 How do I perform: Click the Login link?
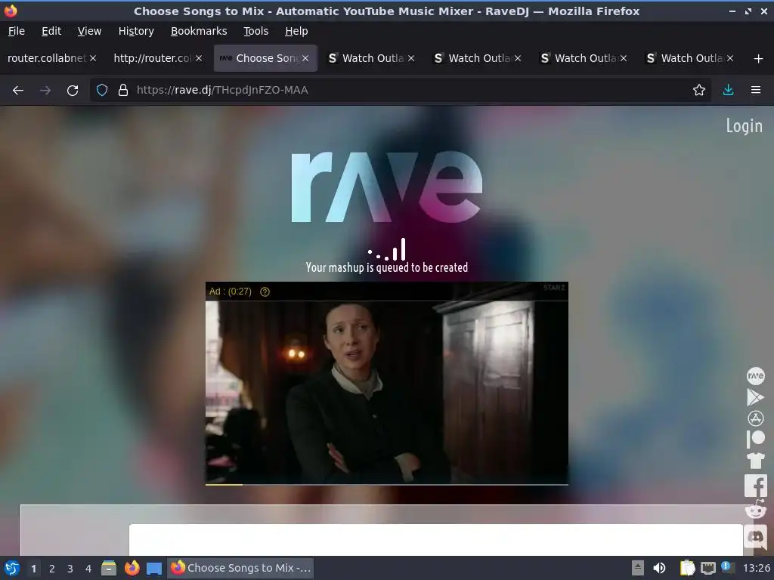click(744, 126)
